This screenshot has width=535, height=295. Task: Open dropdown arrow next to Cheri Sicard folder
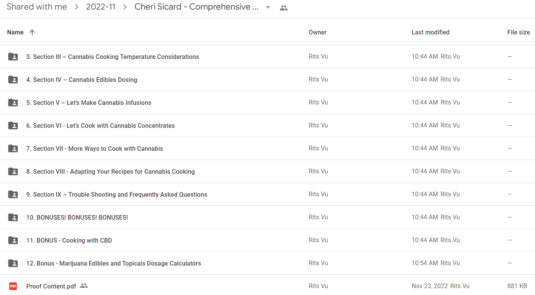tap(268, 8)
